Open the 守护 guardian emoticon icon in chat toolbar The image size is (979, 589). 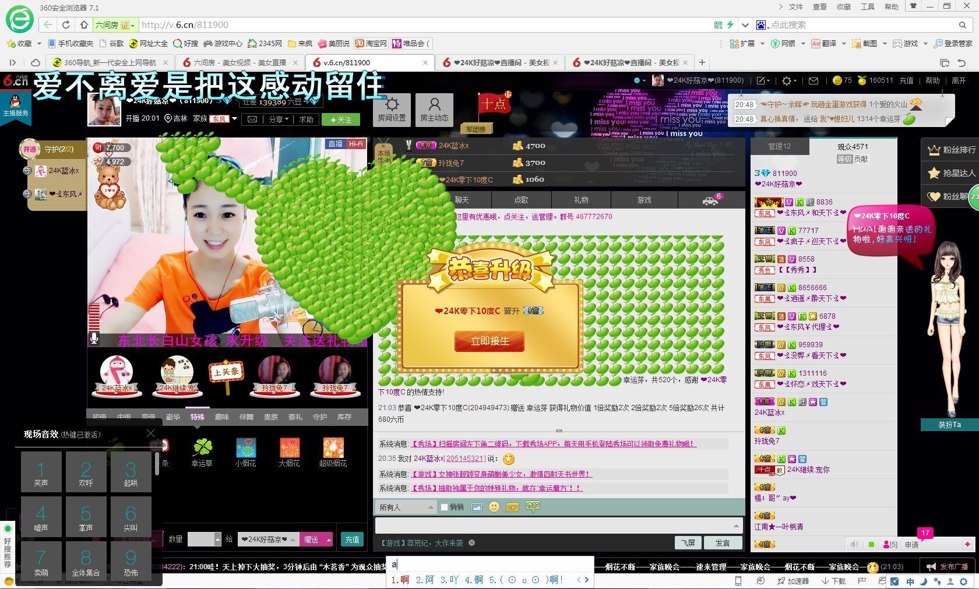pyautogui.click(x=533, y=506)
